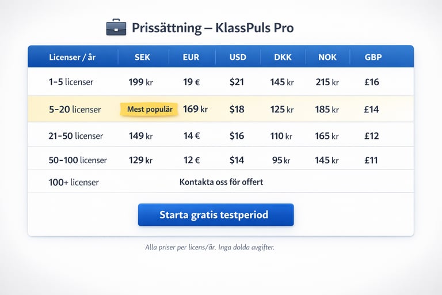
Task: Select the EUR column header
Action: click(191, 57)
